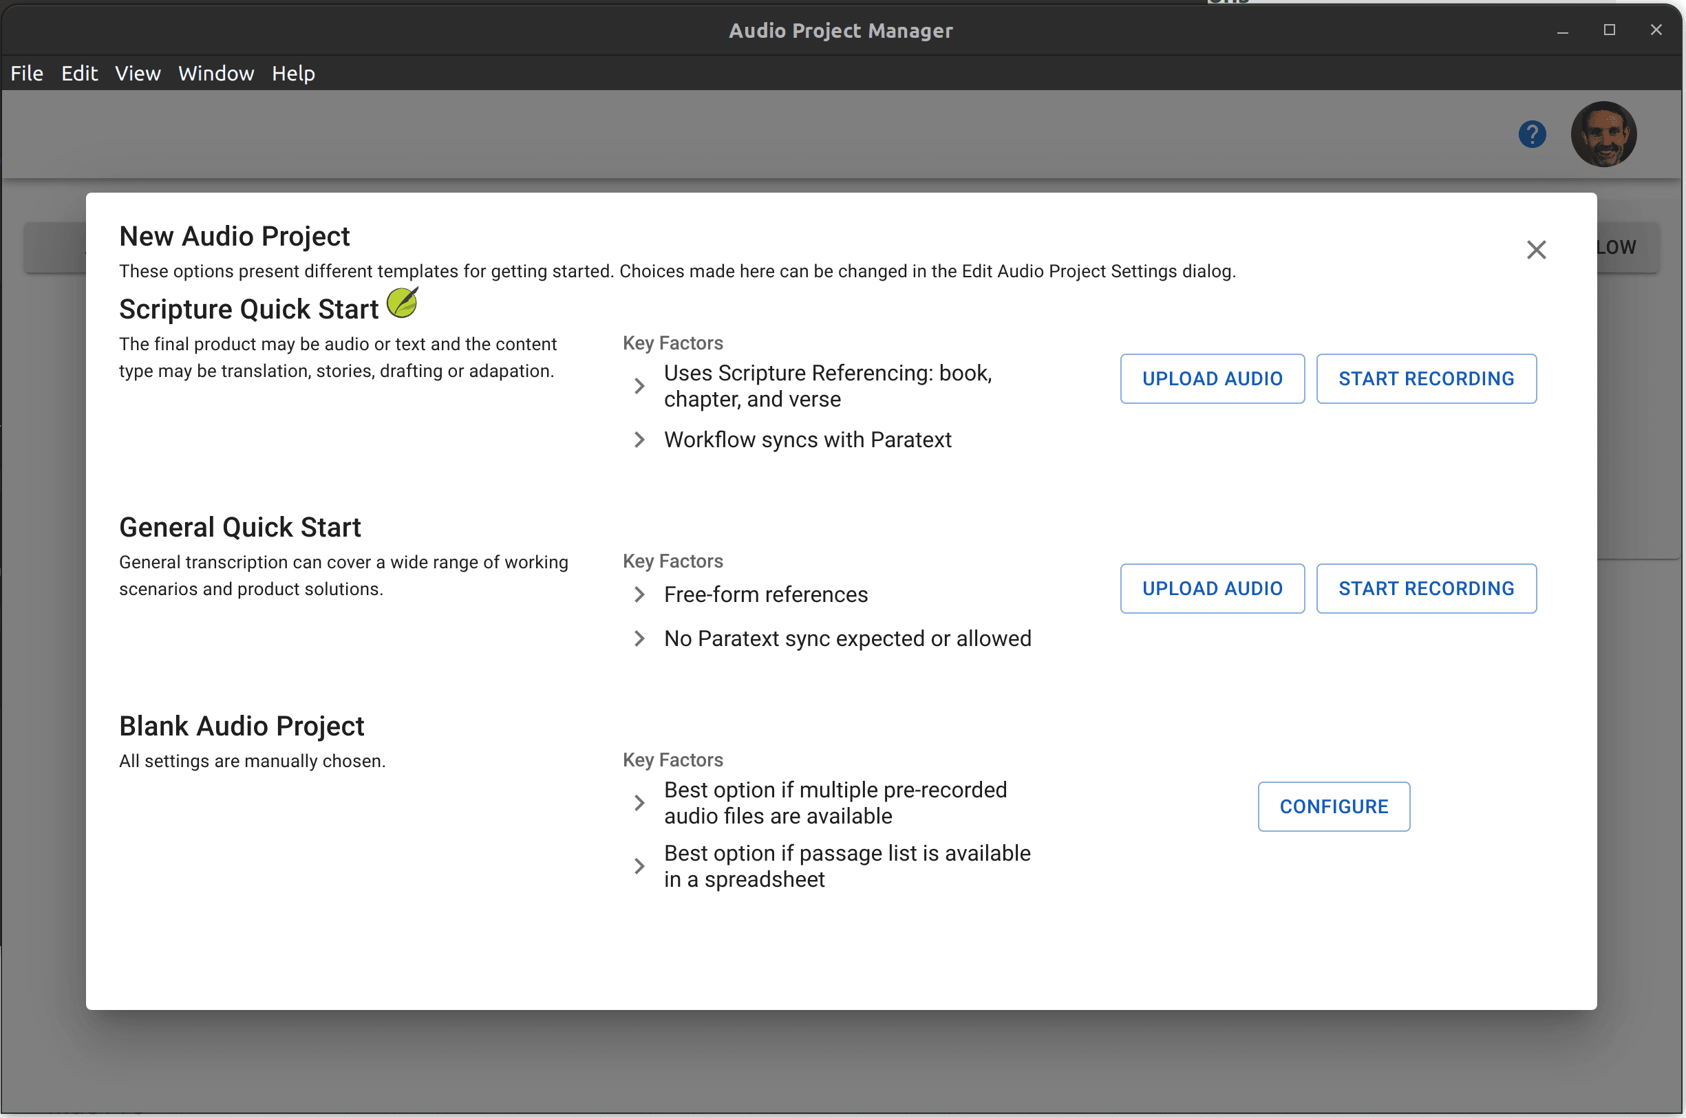Expand the Uses Scripture Referencing chevron
The height and width of the screenshot is (1118, 1686).
[x=639, y=386]
